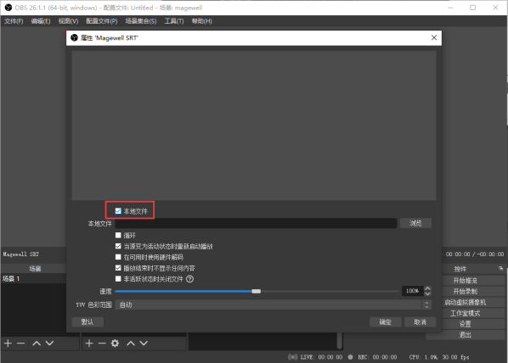Click the REC recording dot indicator

pos(350,357)
